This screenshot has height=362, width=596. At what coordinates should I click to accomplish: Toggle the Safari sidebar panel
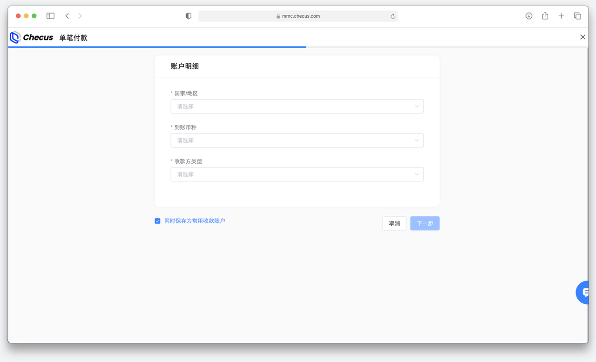pos(50,16)
